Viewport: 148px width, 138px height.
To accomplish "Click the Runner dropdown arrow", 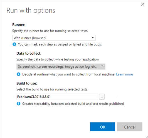I will coord(93,38).
